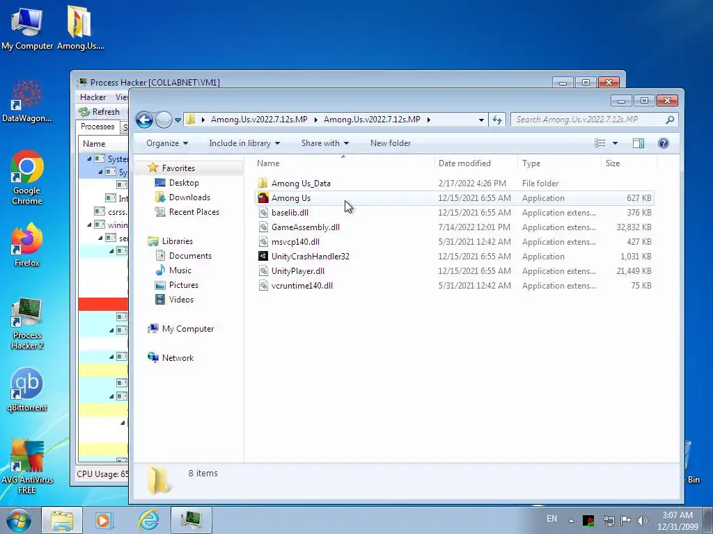Open Windows Media Player taskbar icon

click(x=104, y=520)
